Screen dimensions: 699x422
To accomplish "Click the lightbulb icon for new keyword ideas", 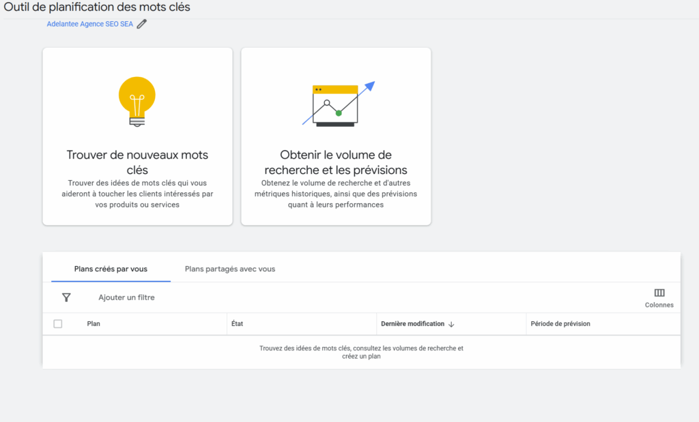I will click(x=137, y=102).
